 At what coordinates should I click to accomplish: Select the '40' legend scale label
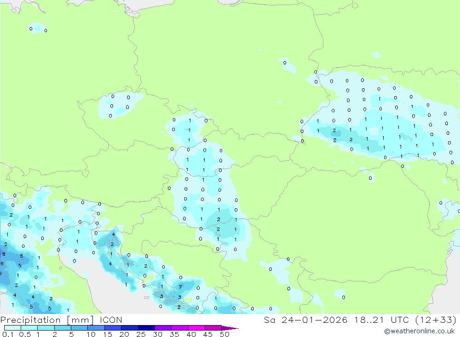pyautogui.click(x=191, y=334)
